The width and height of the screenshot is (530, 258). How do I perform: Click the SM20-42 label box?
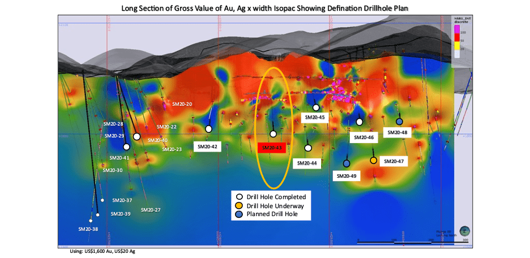pyautogui.click(x=207, y=147)
